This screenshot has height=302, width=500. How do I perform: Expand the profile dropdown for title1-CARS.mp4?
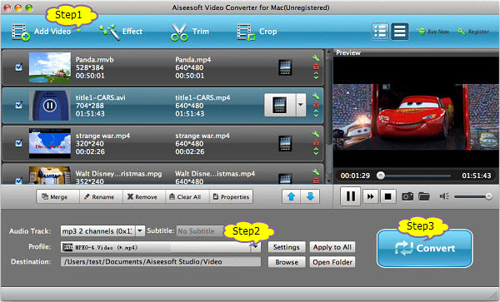(301, 105)
